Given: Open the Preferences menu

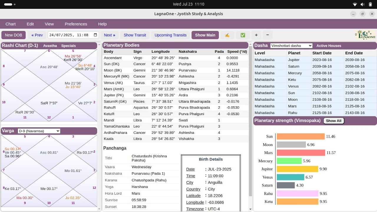Looking at the screenshot, I should point(76,24).
